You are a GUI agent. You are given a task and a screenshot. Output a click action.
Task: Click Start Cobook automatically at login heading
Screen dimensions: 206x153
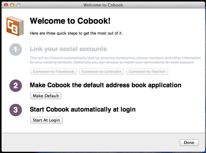click(82, 109)
